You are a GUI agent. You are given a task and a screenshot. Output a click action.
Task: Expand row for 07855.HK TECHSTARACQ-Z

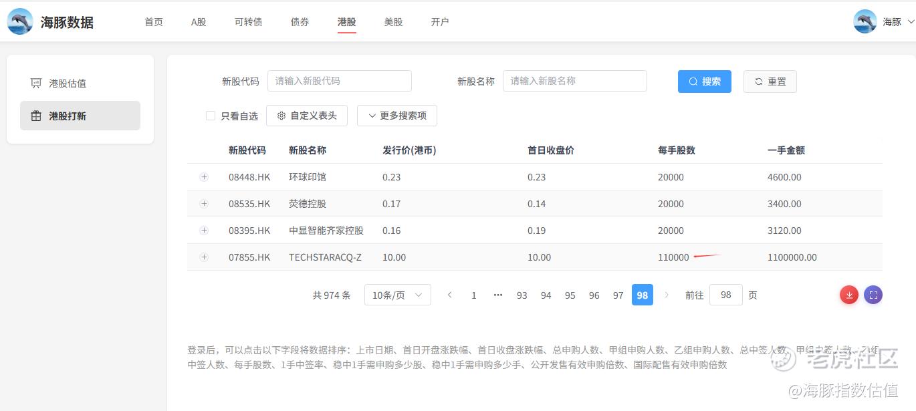tap(204, 257)
